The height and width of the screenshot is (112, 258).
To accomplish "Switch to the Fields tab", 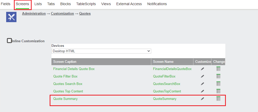I will [x=5, y=4].
